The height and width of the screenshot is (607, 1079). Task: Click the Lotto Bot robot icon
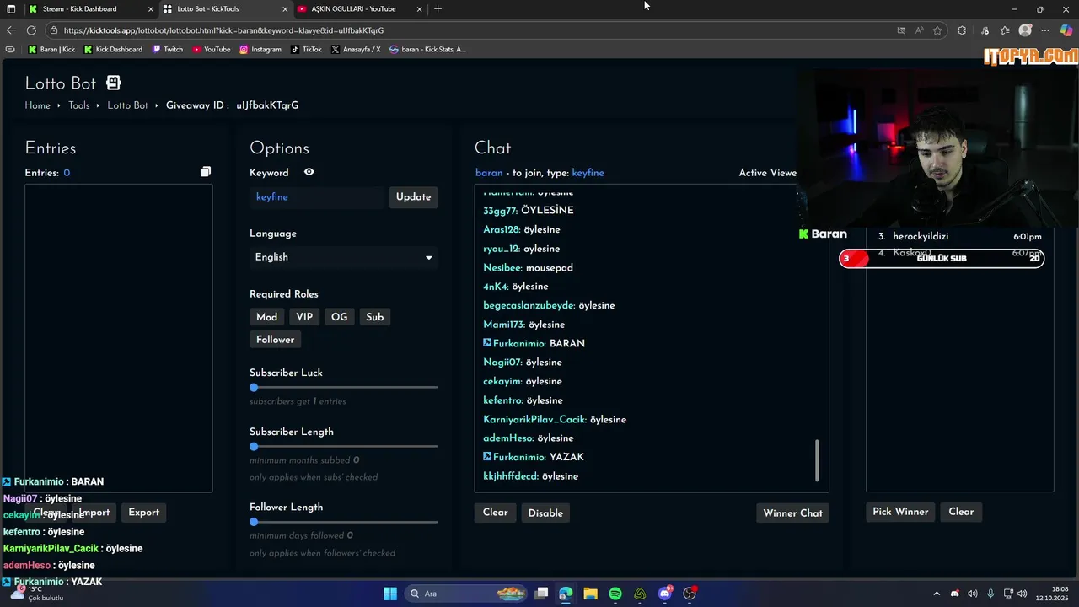tap(113, 83)
